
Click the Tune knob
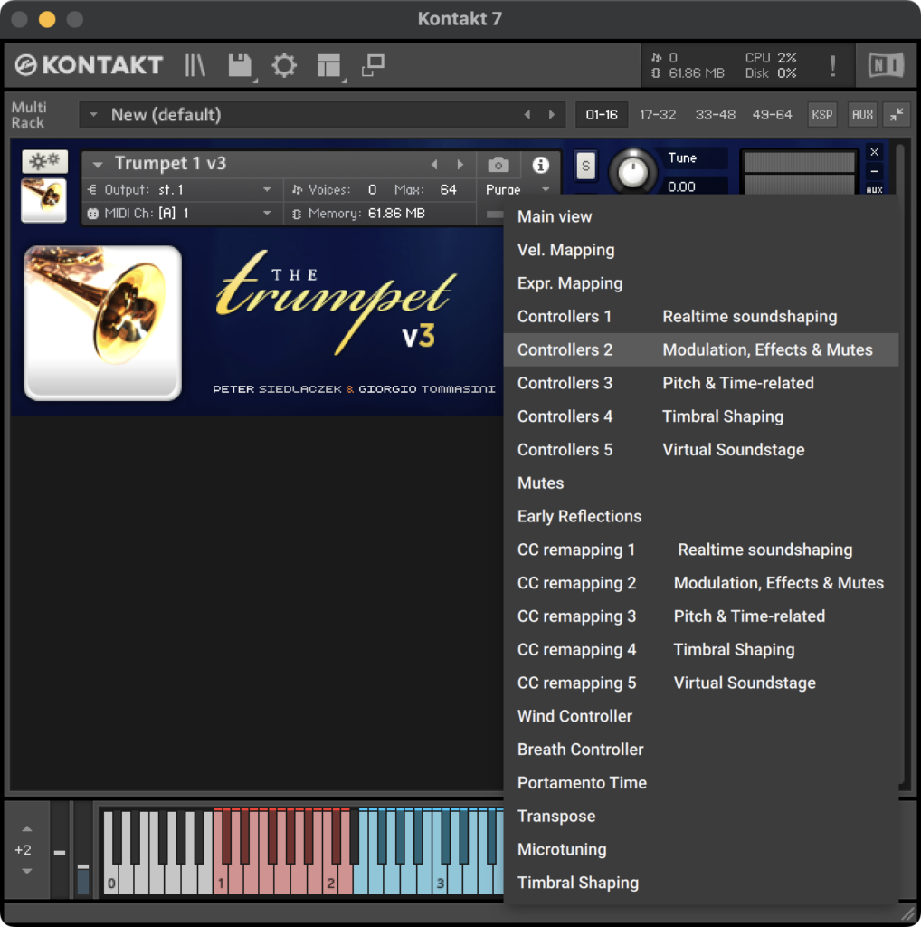point(632,171)
